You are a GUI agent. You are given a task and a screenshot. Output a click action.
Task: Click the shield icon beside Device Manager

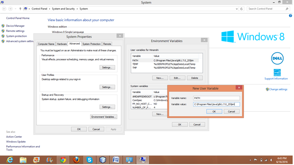pyautogui.click(x=3, y=26)
